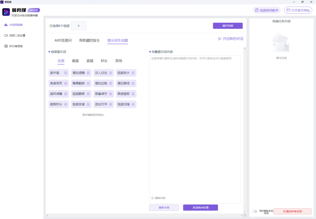Click the v0.0.8 version badge

coord(34,10)
